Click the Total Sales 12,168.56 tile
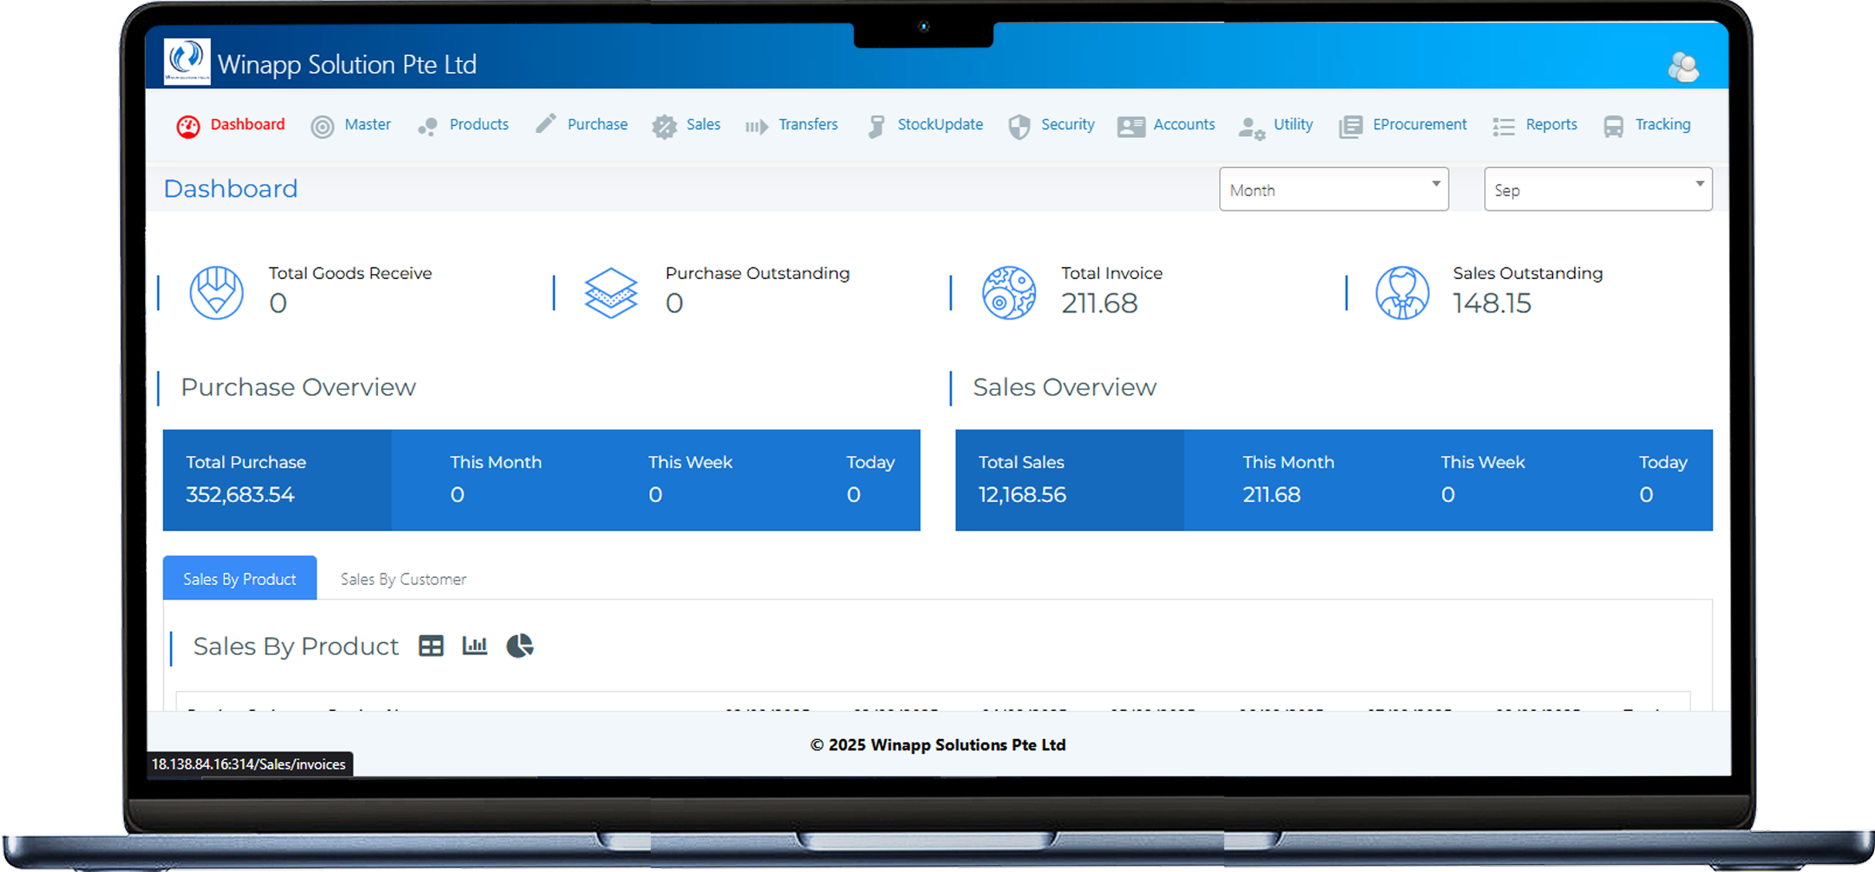 pyautogui.click(x=1069, y=480)
